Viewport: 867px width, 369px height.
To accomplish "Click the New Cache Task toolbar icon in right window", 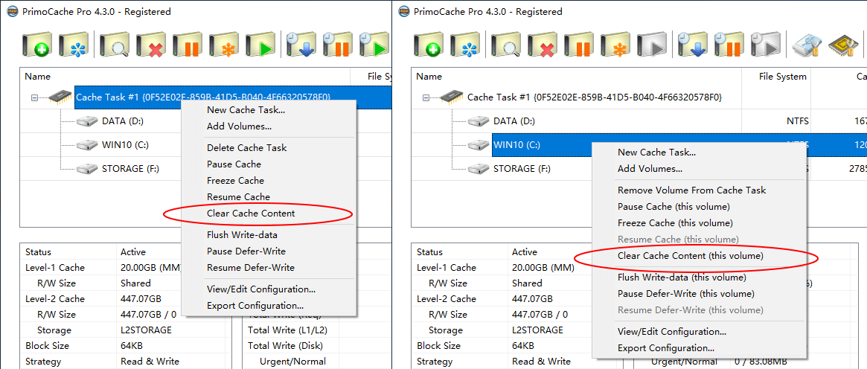I will (x=429, y=45).
